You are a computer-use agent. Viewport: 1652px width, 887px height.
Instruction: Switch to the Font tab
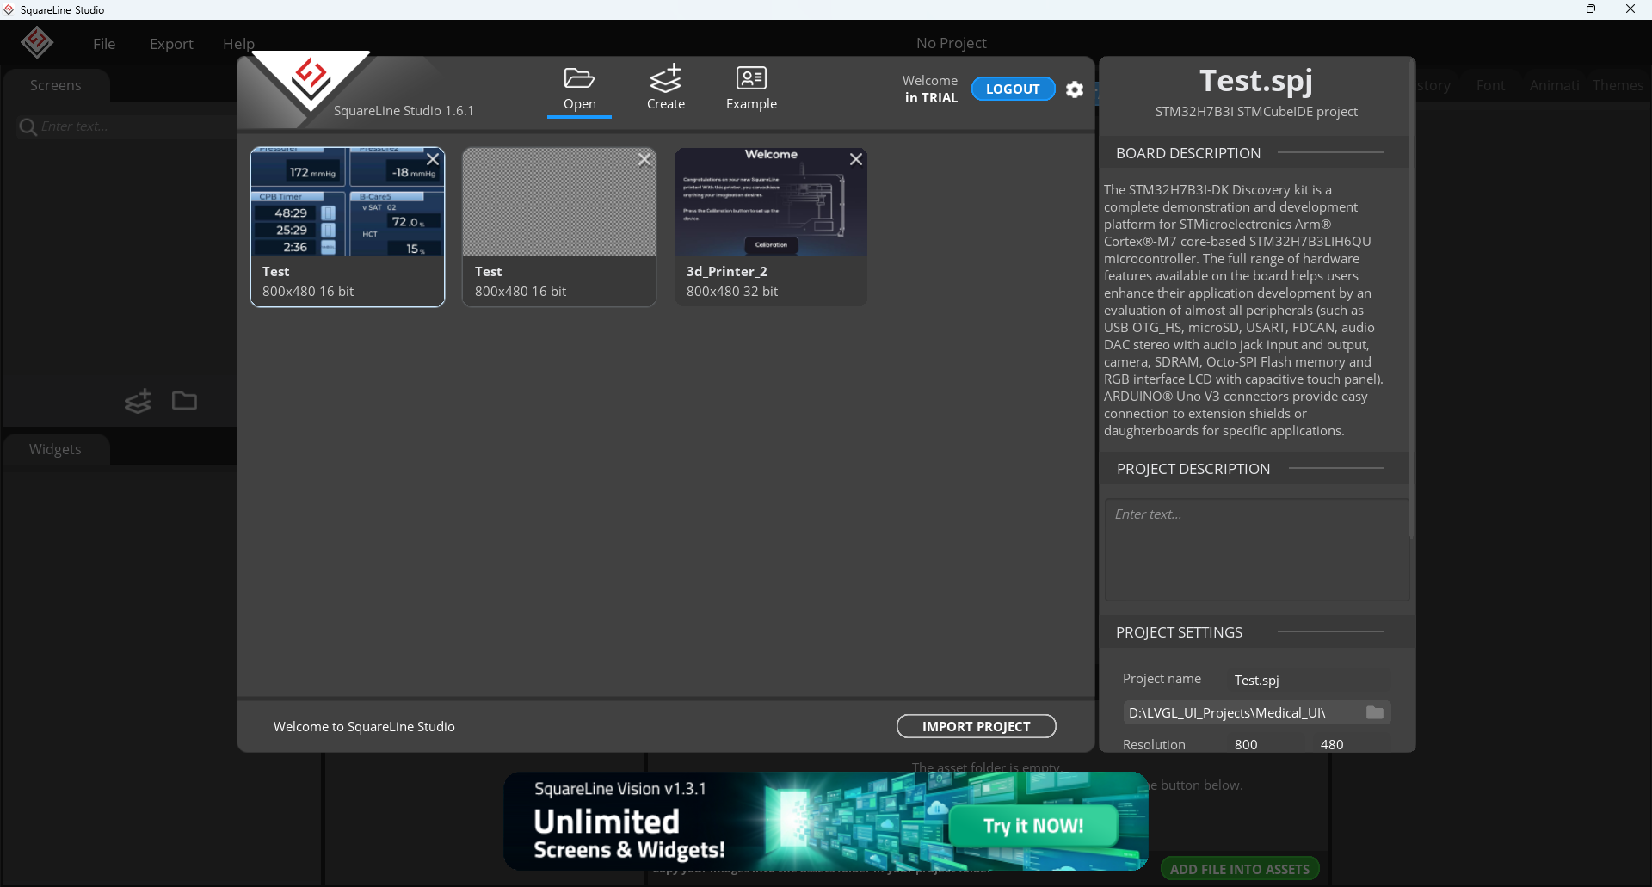[x=1490, y=85]
